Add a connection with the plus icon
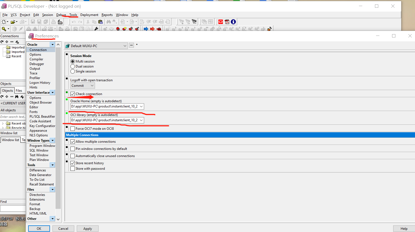Screen dimensions: 415x232 coord(7,42)
